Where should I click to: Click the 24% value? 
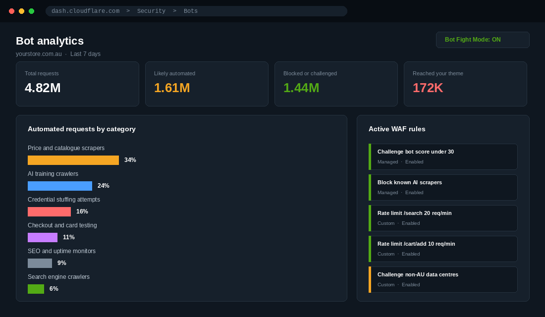[x=103, y=186]
